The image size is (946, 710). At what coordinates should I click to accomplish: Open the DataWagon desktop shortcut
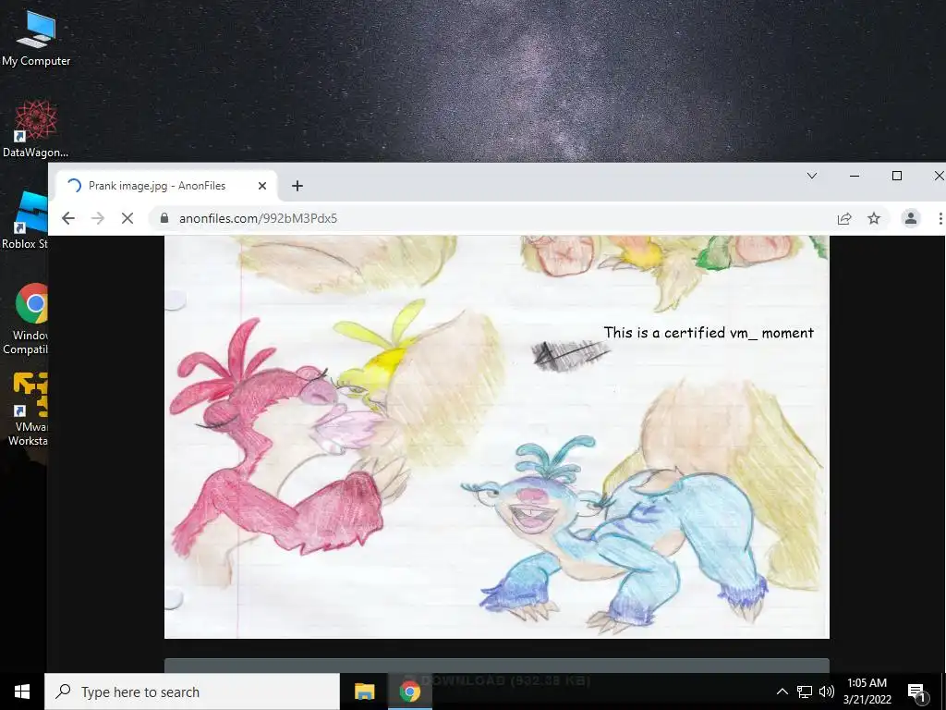click(35, 129)
